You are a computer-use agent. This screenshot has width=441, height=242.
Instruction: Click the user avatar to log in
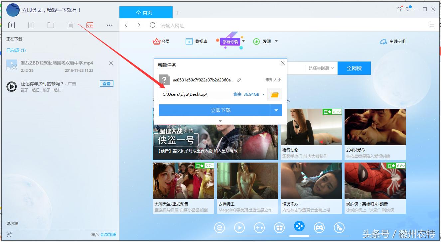click(x=13, y=10)
